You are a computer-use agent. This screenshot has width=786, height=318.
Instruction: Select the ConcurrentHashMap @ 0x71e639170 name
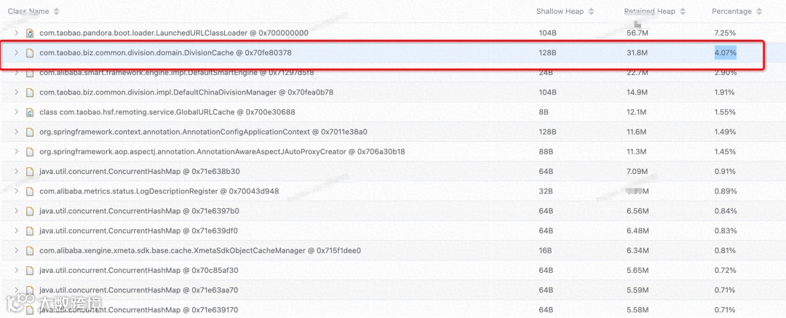coord(139,310)
